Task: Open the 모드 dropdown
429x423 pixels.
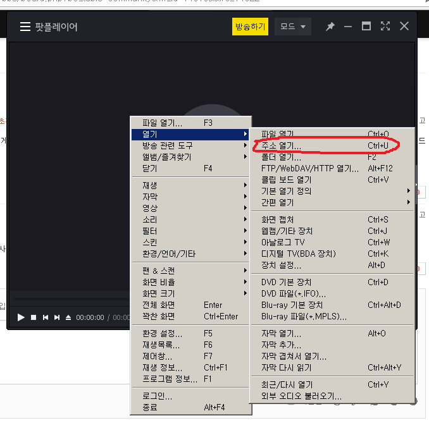Action: coord(293,27)
